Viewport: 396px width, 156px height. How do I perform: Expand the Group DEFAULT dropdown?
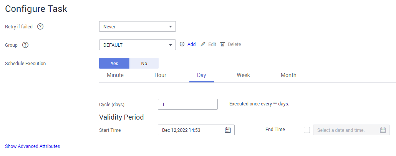(138, 45)
